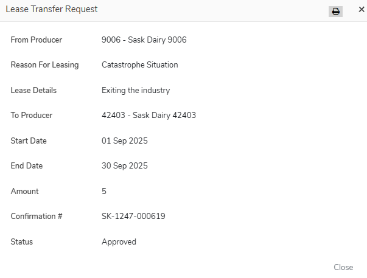This screenshot has width=367, height=278.
Task: Click the To Producer value 42403 - Sask Dairy 42403
Action: click(x=149, y=116)
